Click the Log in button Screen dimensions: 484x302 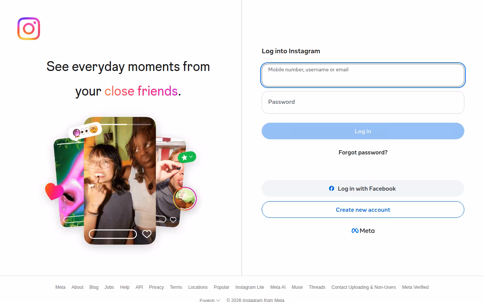(x=363, y=131)
